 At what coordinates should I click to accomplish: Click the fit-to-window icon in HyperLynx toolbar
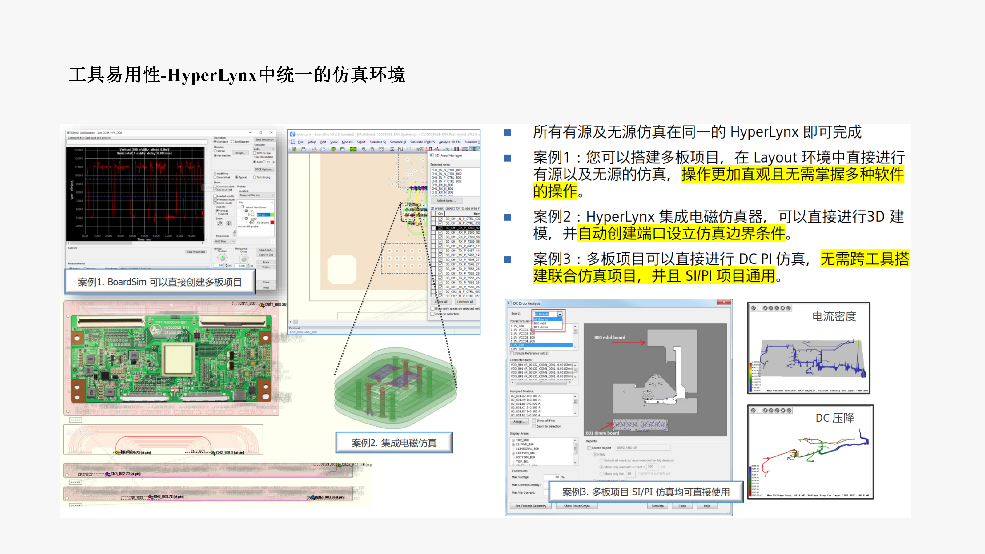[381, 150]
